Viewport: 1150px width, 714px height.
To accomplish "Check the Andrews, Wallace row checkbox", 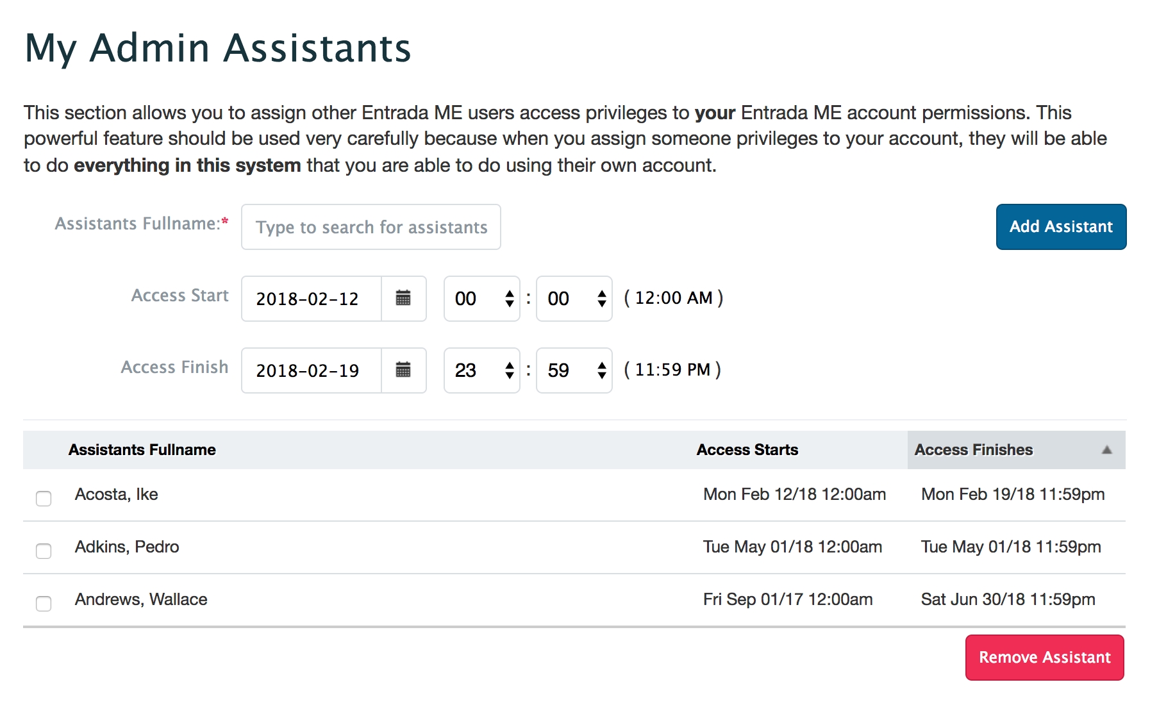I will [x=44, y=604].
